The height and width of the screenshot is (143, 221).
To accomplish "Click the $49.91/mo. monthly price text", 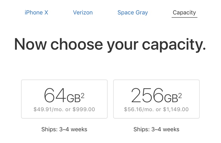I will (48, 109).
